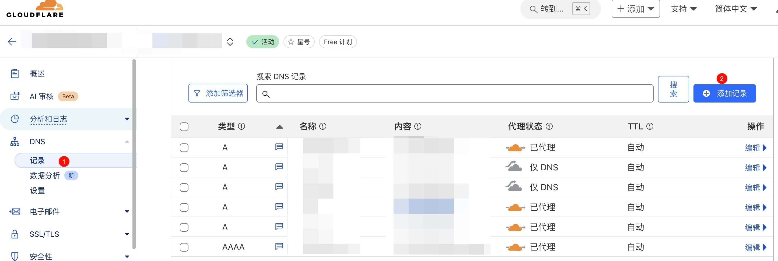This screenshot has height=261, width=778.
Task: Click the Free 计划 badge
Action: (x=338, y=42)
